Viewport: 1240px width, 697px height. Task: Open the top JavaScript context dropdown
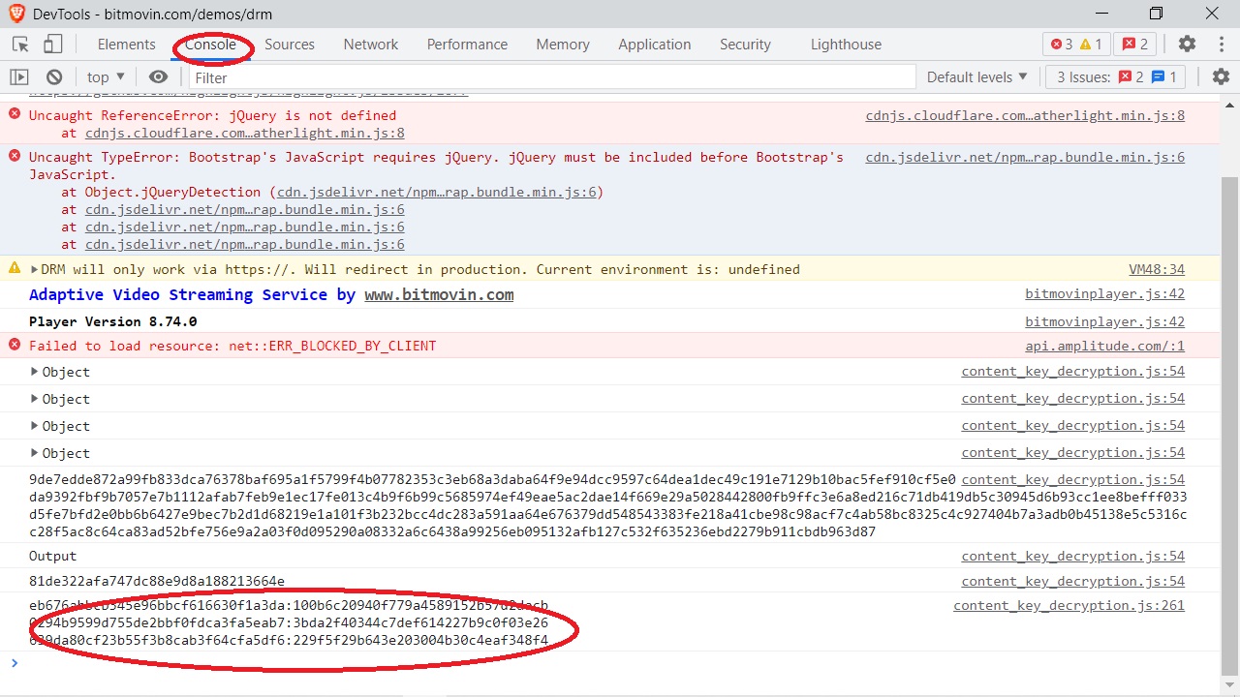[x=106, y=77]
